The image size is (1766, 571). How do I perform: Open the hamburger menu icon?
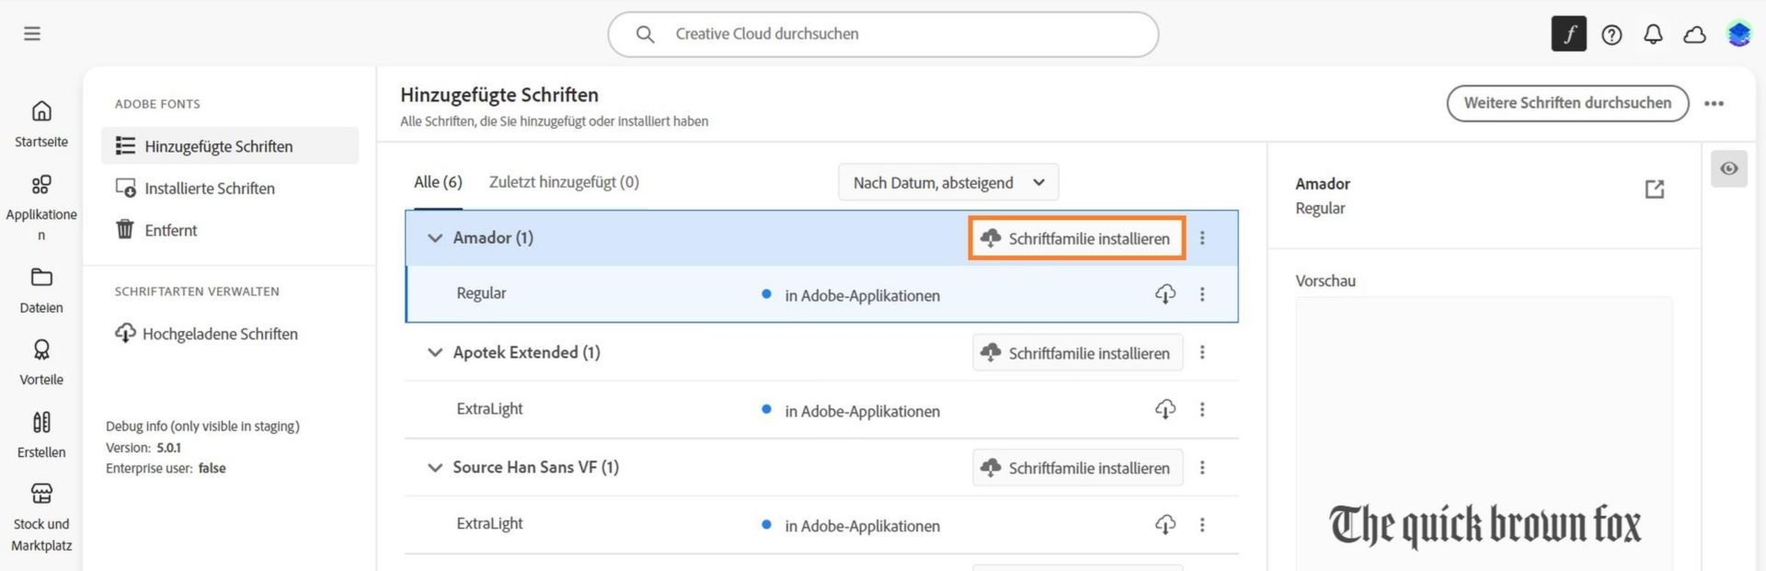32,34
